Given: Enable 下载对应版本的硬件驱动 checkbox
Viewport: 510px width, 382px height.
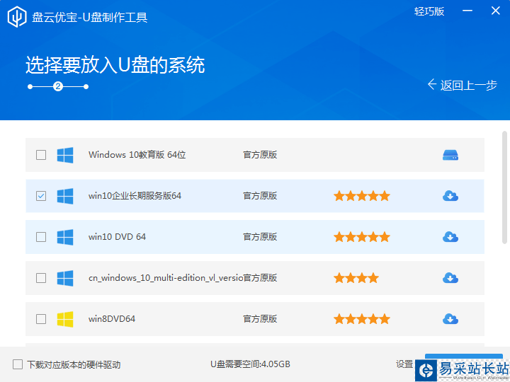Looking at the screenshot, I should tap(18, 364).
